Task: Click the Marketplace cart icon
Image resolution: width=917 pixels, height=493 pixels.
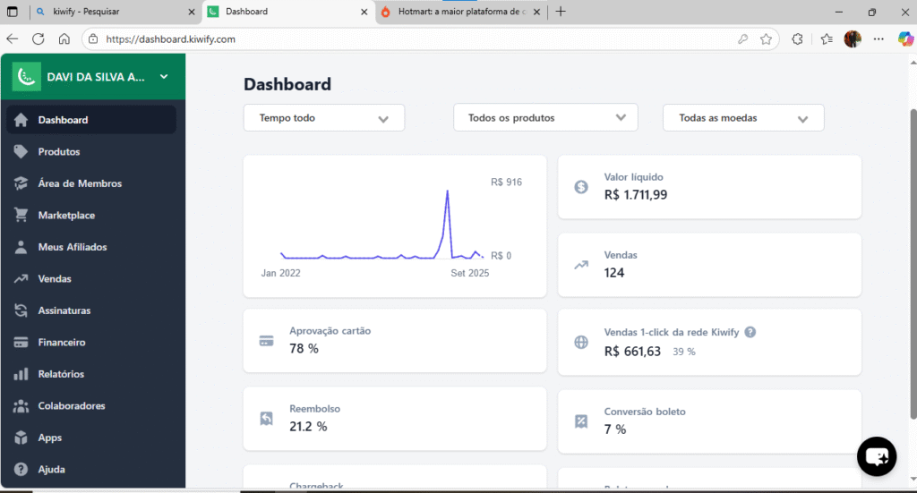Action: [x=21, y=216]
